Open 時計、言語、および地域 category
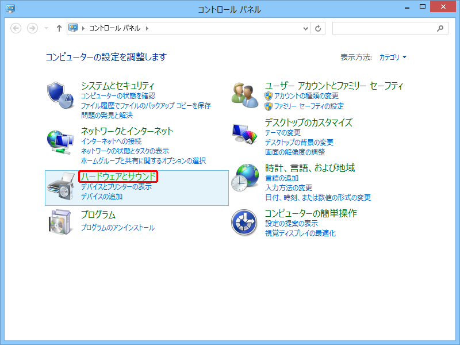Screen dimensions: 460x345 pyautogui.click(x=310, y=168)
